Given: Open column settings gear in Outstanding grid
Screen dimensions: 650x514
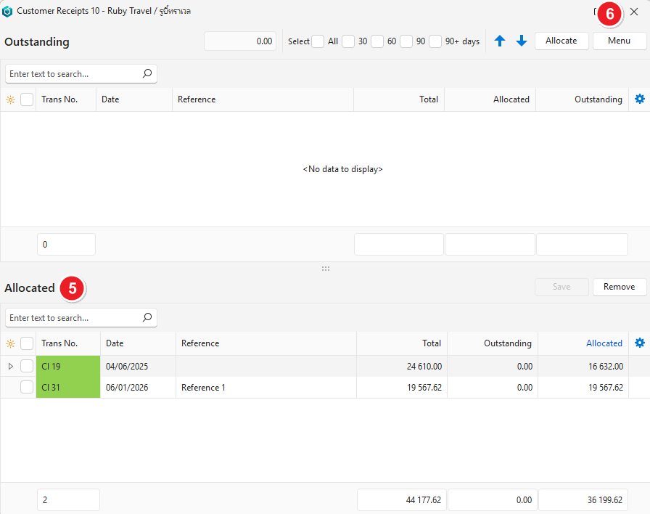Looking at the screenshot, I should (x=639, y=99).
